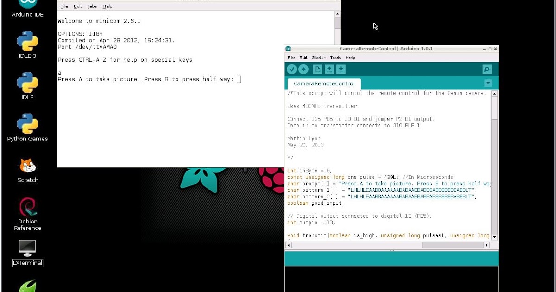
Task: Launch Scratch from the desktop
Action: coord(27,167)
